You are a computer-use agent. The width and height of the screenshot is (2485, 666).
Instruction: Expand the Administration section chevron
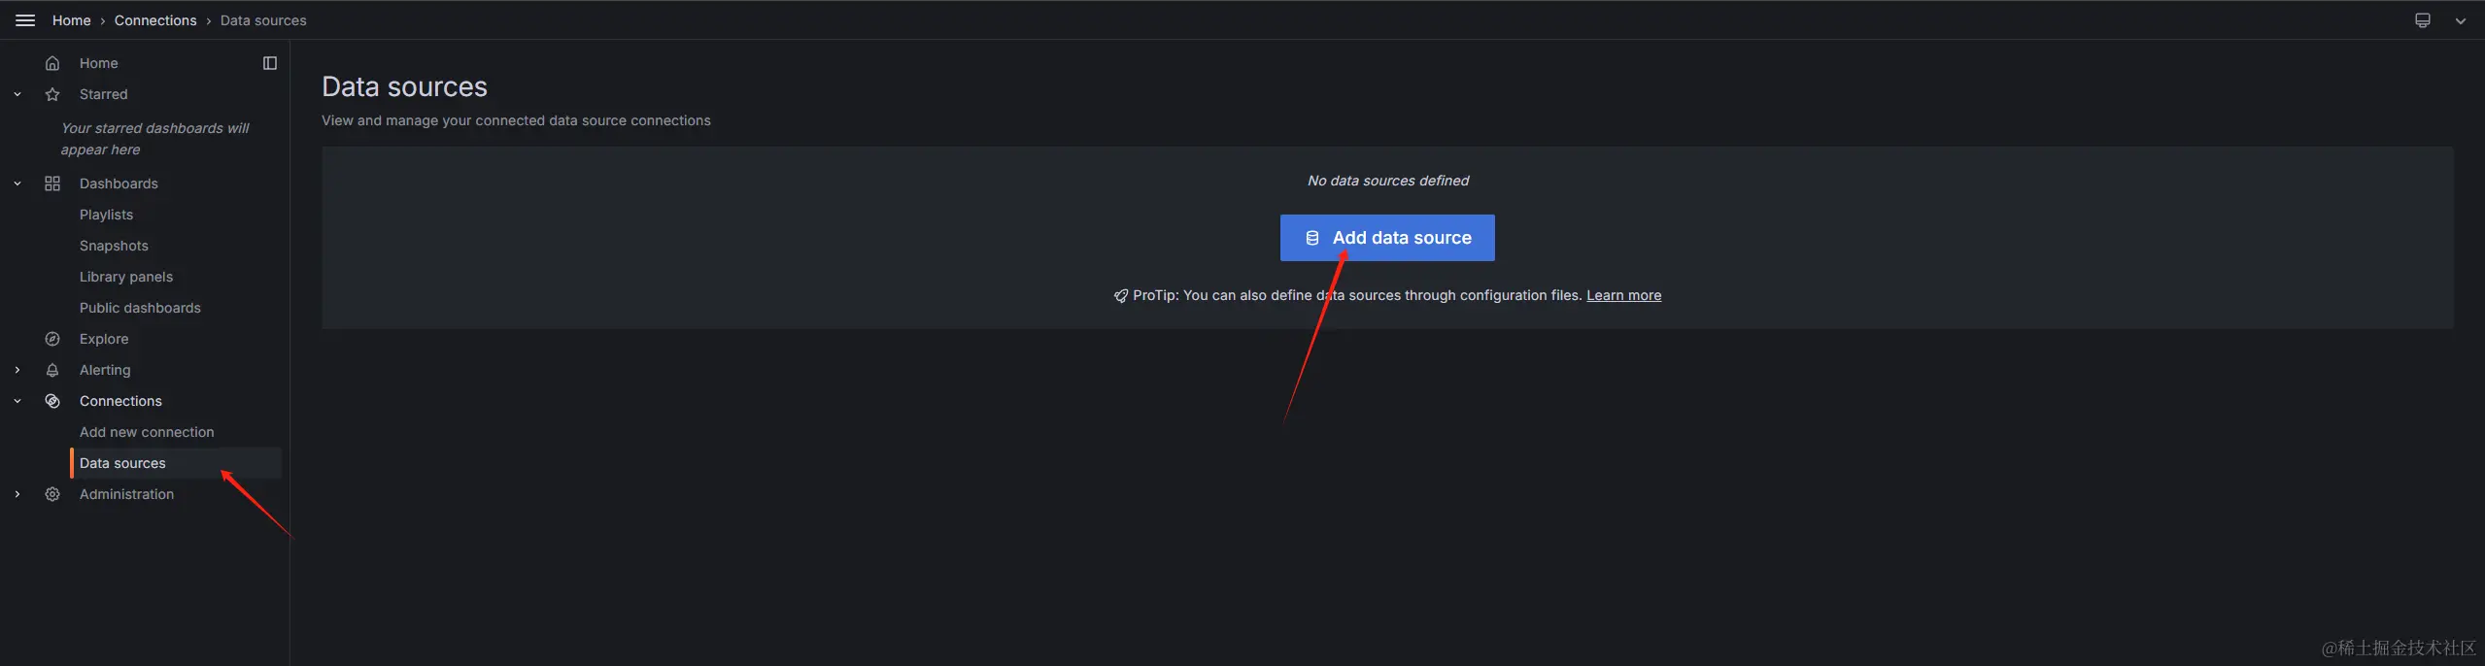pyautogui.click(x=17, y=494)
